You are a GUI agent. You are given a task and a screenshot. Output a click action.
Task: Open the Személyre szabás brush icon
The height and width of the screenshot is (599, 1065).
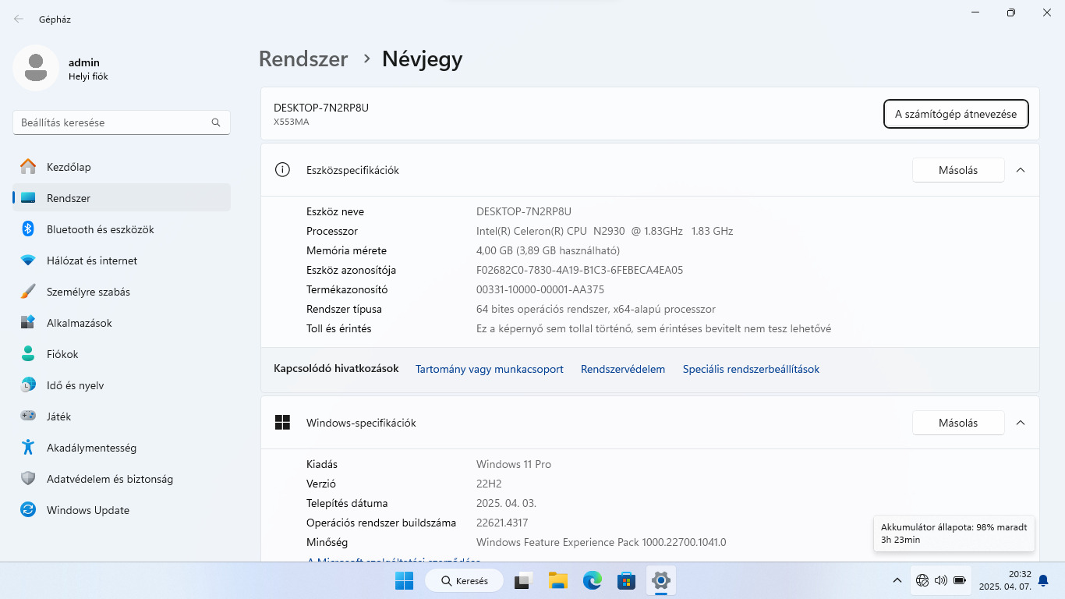[x=28, y=292]
